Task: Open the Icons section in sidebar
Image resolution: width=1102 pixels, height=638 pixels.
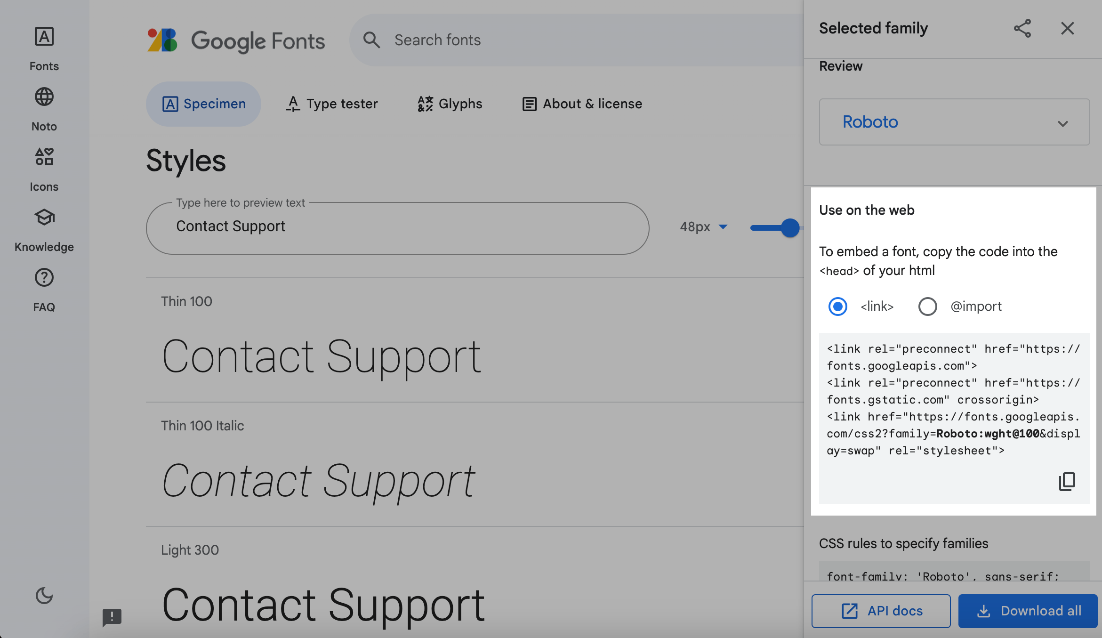Action: tap(44, 157)
